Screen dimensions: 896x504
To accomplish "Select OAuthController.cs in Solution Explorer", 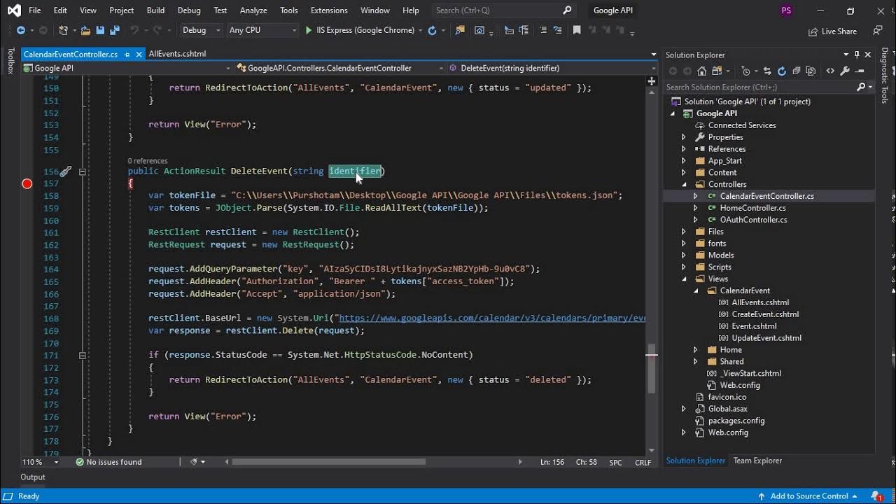I will pos(753,220).
